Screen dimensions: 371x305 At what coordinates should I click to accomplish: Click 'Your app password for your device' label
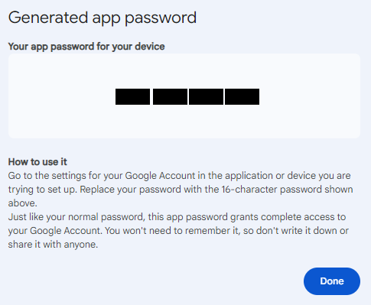(86, 47)
